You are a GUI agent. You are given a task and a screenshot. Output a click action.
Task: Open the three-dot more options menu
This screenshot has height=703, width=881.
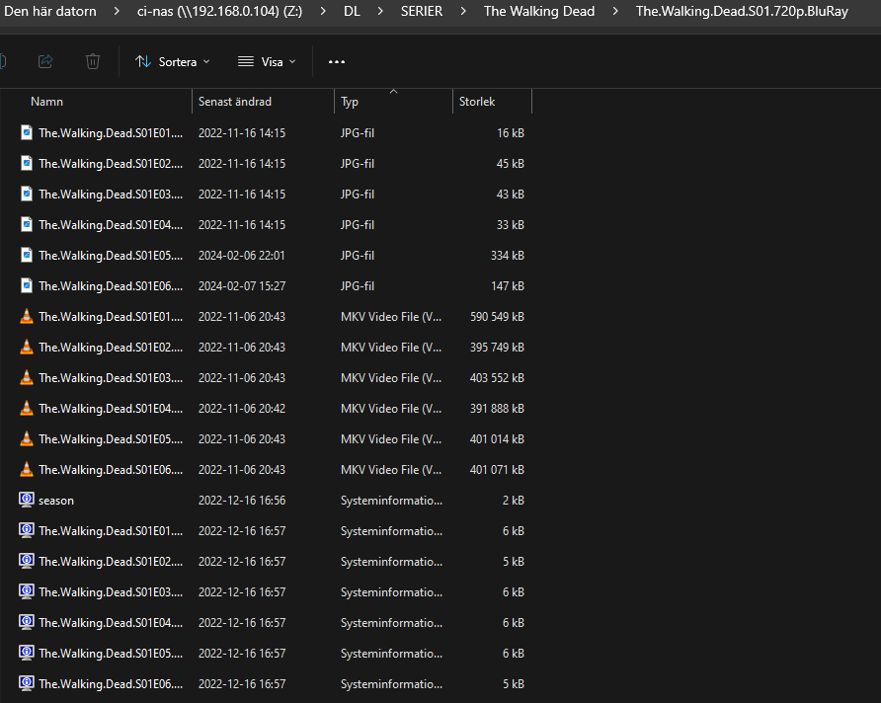337,61
